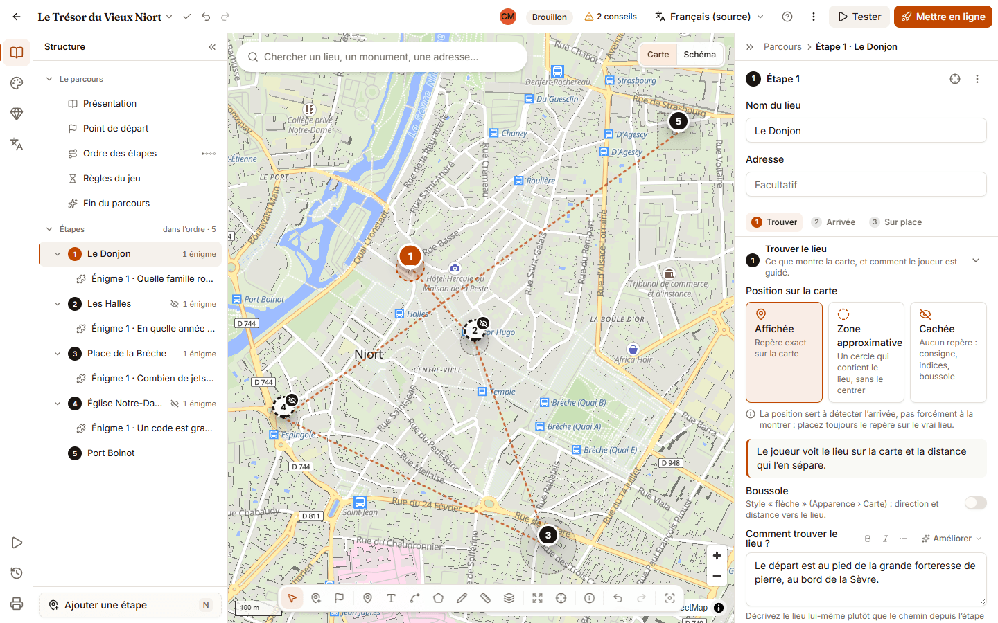The height and width of the screenshot is (623, 998).
Task: Select the flag tool in map toolbar
Action: [340, 598]
